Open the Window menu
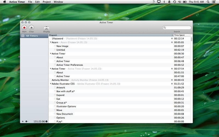Image resolution: width=219 pixels, height=137 pixels. point(58,2)
